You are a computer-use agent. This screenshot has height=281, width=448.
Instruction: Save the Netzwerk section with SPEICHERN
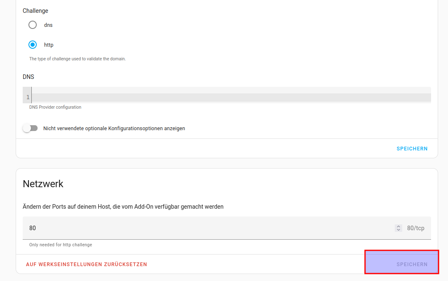point(412,264)
